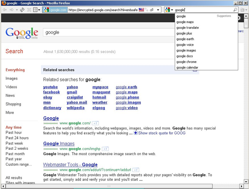Image resolution: width=249 pixels, height=189 pixels.
Task: Filter results by Videos in the sidebar
Action: click(x=11, y=87)
